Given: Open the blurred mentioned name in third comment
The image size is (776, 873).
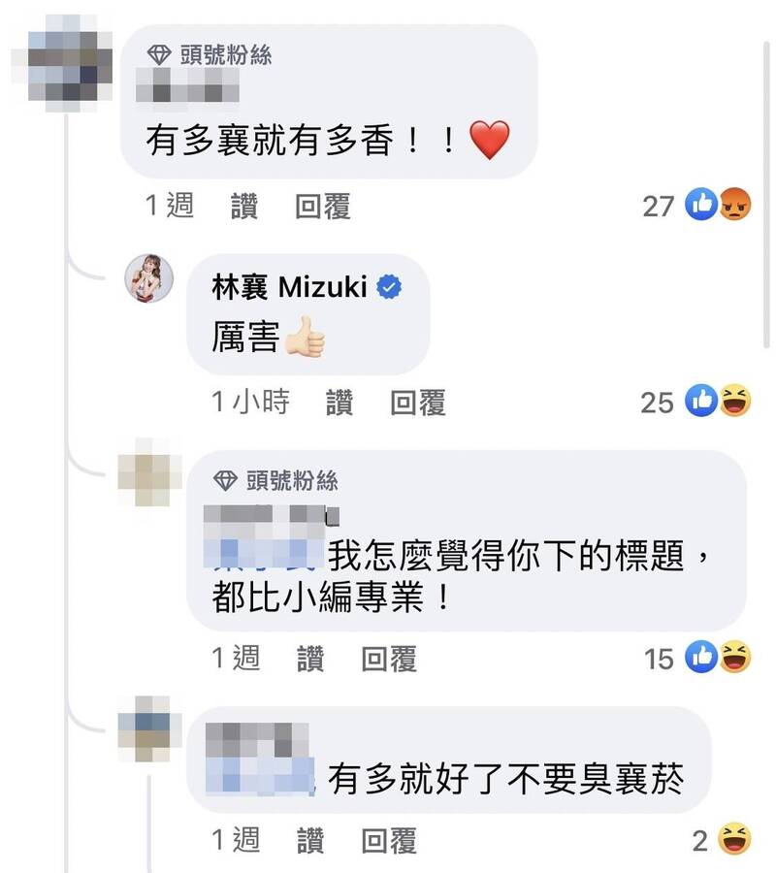Looking at the screenshot, I should [x=263, y=554].
